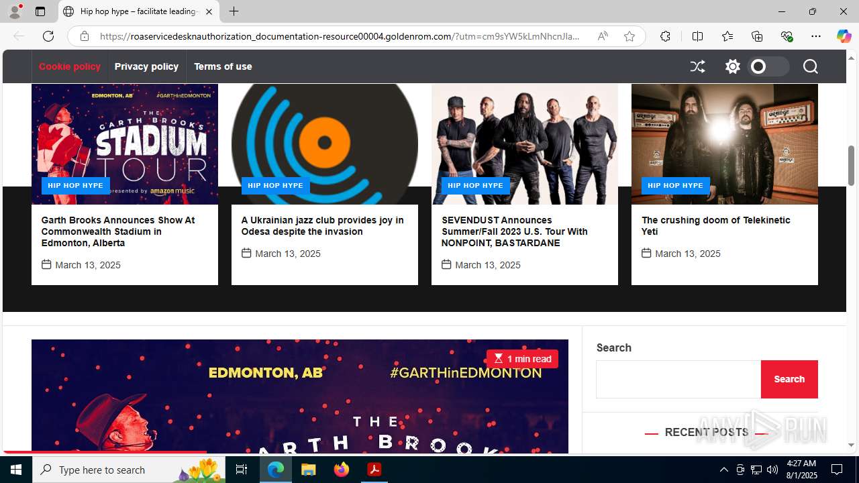Click the page vertical scrollbar thumb
859x483 pixels.
point(852,165)
